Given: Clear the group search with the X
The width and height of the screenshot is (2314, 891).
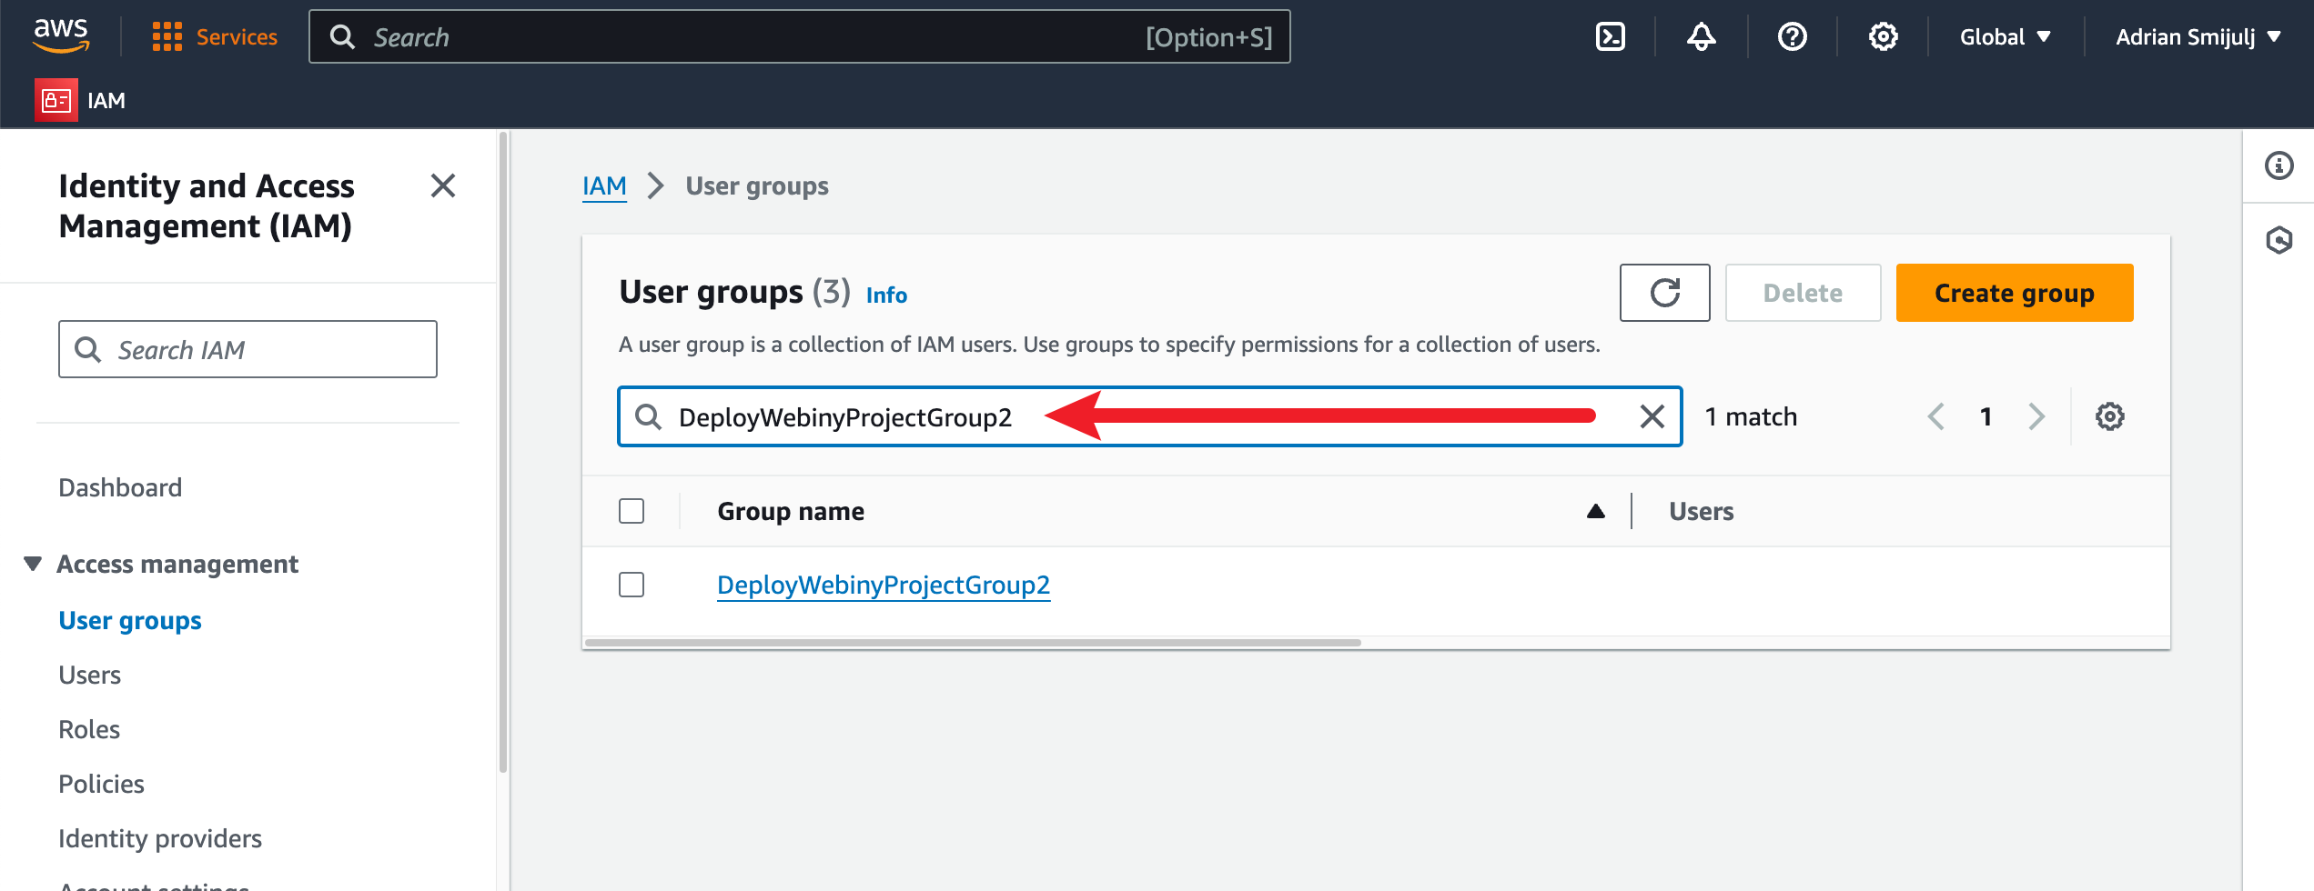Looking at the screenshot, I should tap(1650, 417).
